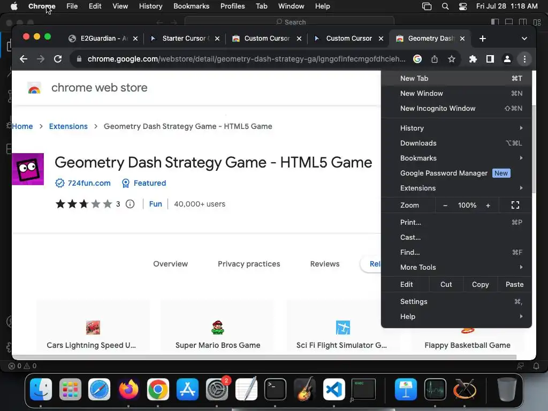Choose New Tab from the menu
The image size is (548, 411).
pos(456,78)
